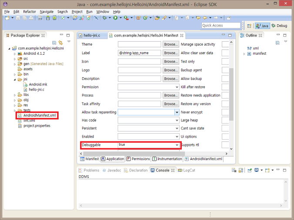
Task: Switch to the Debug perspective
Action: (279, 26)
